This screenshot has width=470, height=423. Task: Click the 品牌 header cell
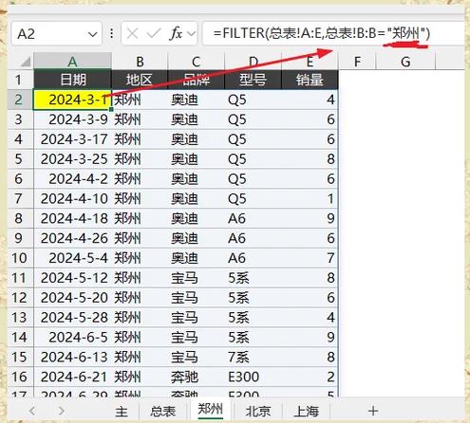pos(196,80)
